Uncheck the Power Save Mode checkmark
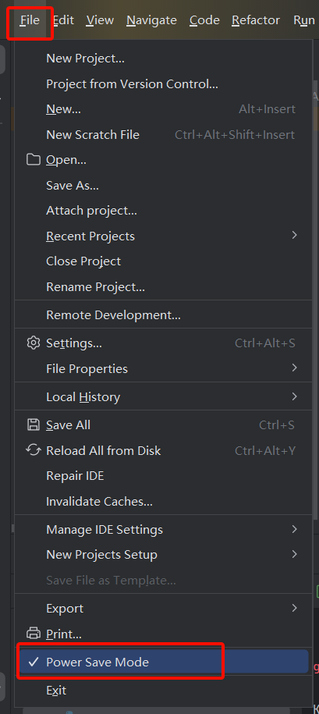 click(x=34, y=662)
